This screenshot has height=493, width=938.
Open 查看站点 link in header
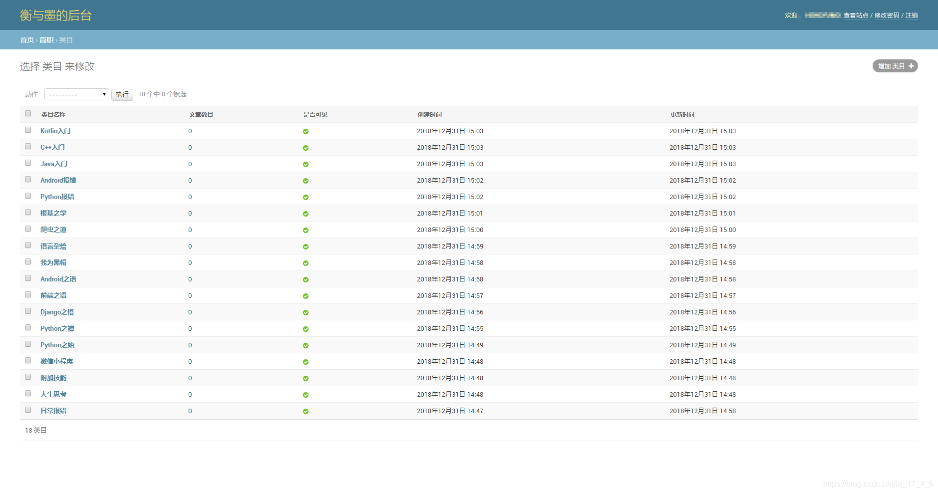[x=856, y=15]
